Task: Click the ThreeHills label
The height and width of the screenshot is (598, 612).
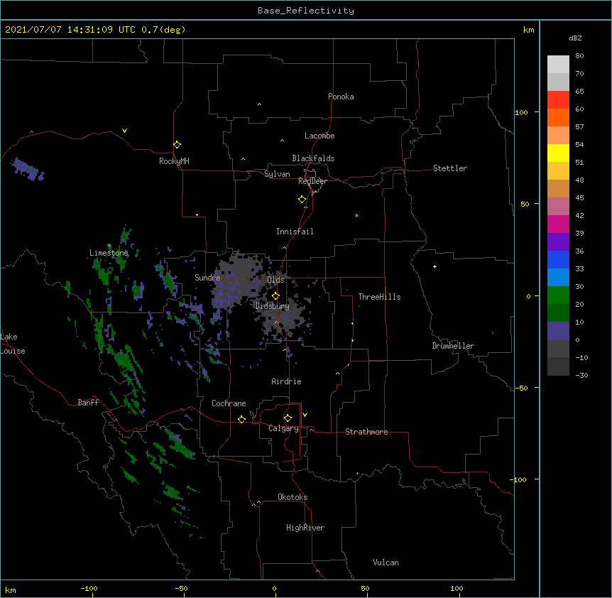Action: point(379,297)
